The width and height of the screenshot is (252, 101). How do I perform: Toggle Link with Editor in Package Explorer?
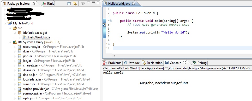click(75, 3)
